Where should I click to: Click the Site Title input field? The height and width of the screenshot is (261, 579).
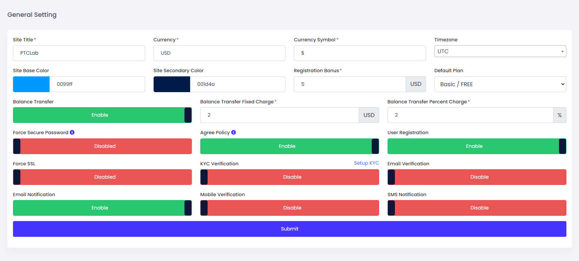pos(79,53)
